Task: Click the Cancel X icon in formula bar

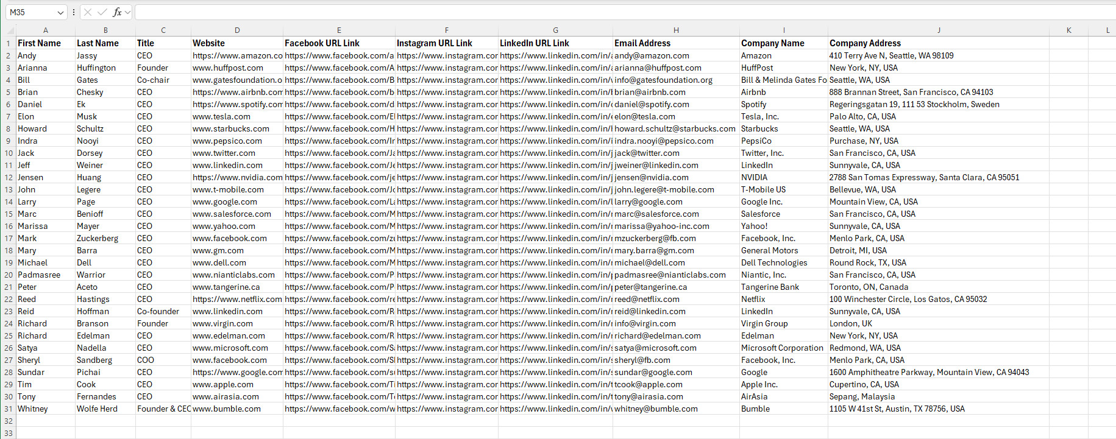Action: click(x=88, y=12)
